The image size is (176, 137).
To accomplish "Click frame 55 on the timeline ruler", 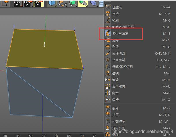I will tap(43, 136).
